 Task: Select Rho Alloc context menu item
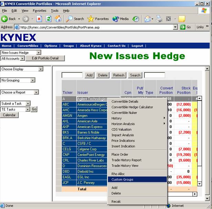tap(137, 174)
